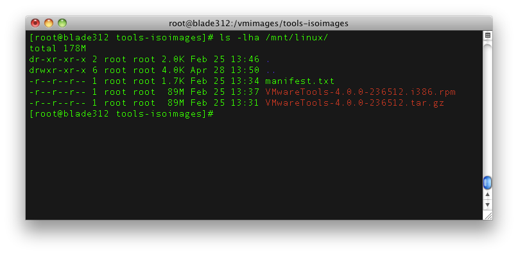Click the VMwareTools tar.gz file name
This screenshot has height=255, width=518.
[x=354, y=103]
